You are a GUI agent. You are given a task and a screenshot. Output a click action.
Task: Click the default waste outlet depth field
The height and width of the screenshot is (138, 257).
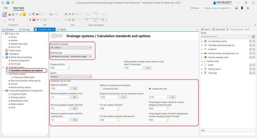tap(133, 68)
